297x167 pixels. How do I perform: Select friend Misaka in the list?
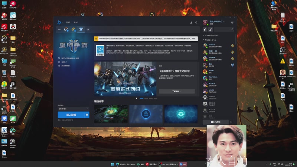point(219,91)
